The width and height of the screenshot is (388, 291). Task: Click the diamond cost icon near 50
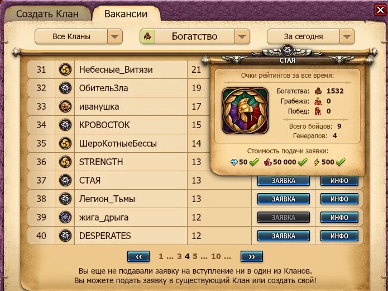(x=234, y=162)
